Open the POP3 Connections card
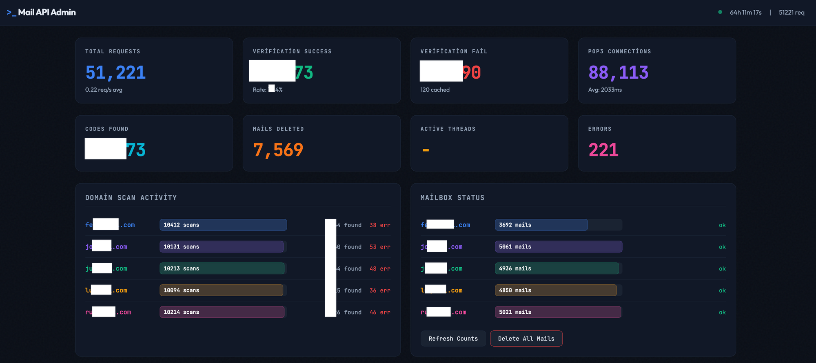 [656, 70]
